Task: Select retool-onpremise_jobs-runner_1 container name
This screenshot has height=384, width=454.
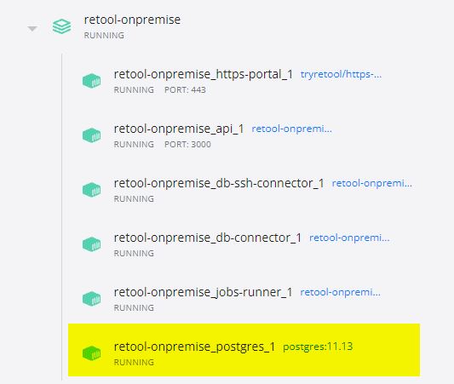Action: (203, 292)
